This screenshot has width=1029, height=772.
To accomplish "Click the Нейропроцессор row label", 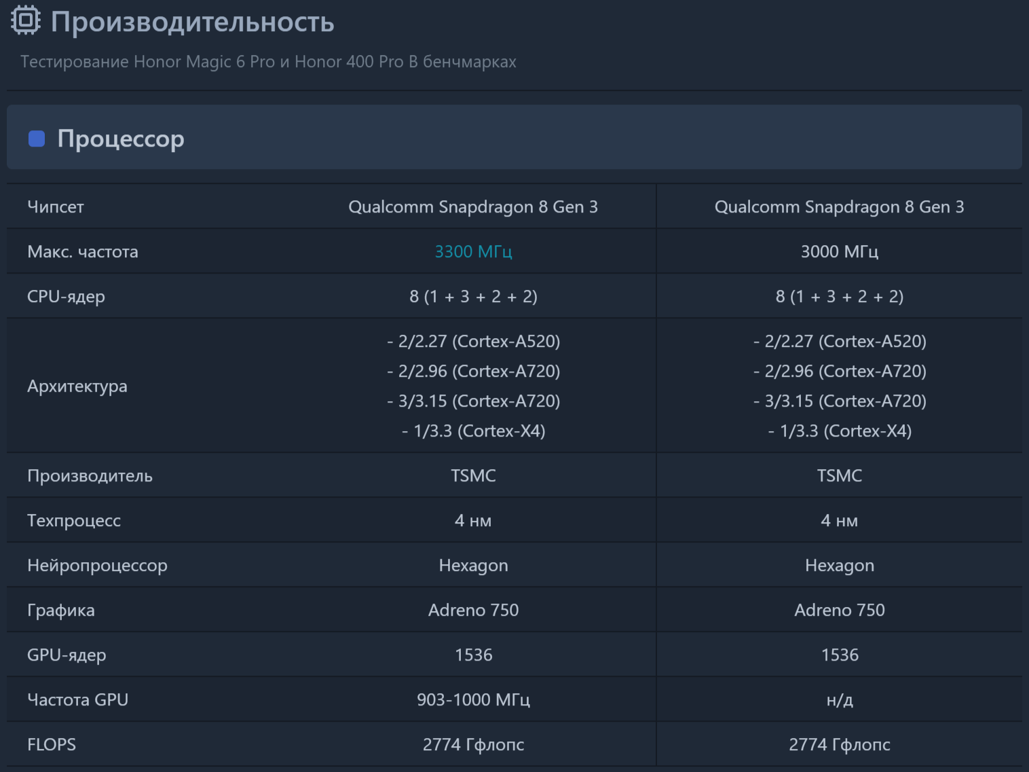I will [97, 566].
